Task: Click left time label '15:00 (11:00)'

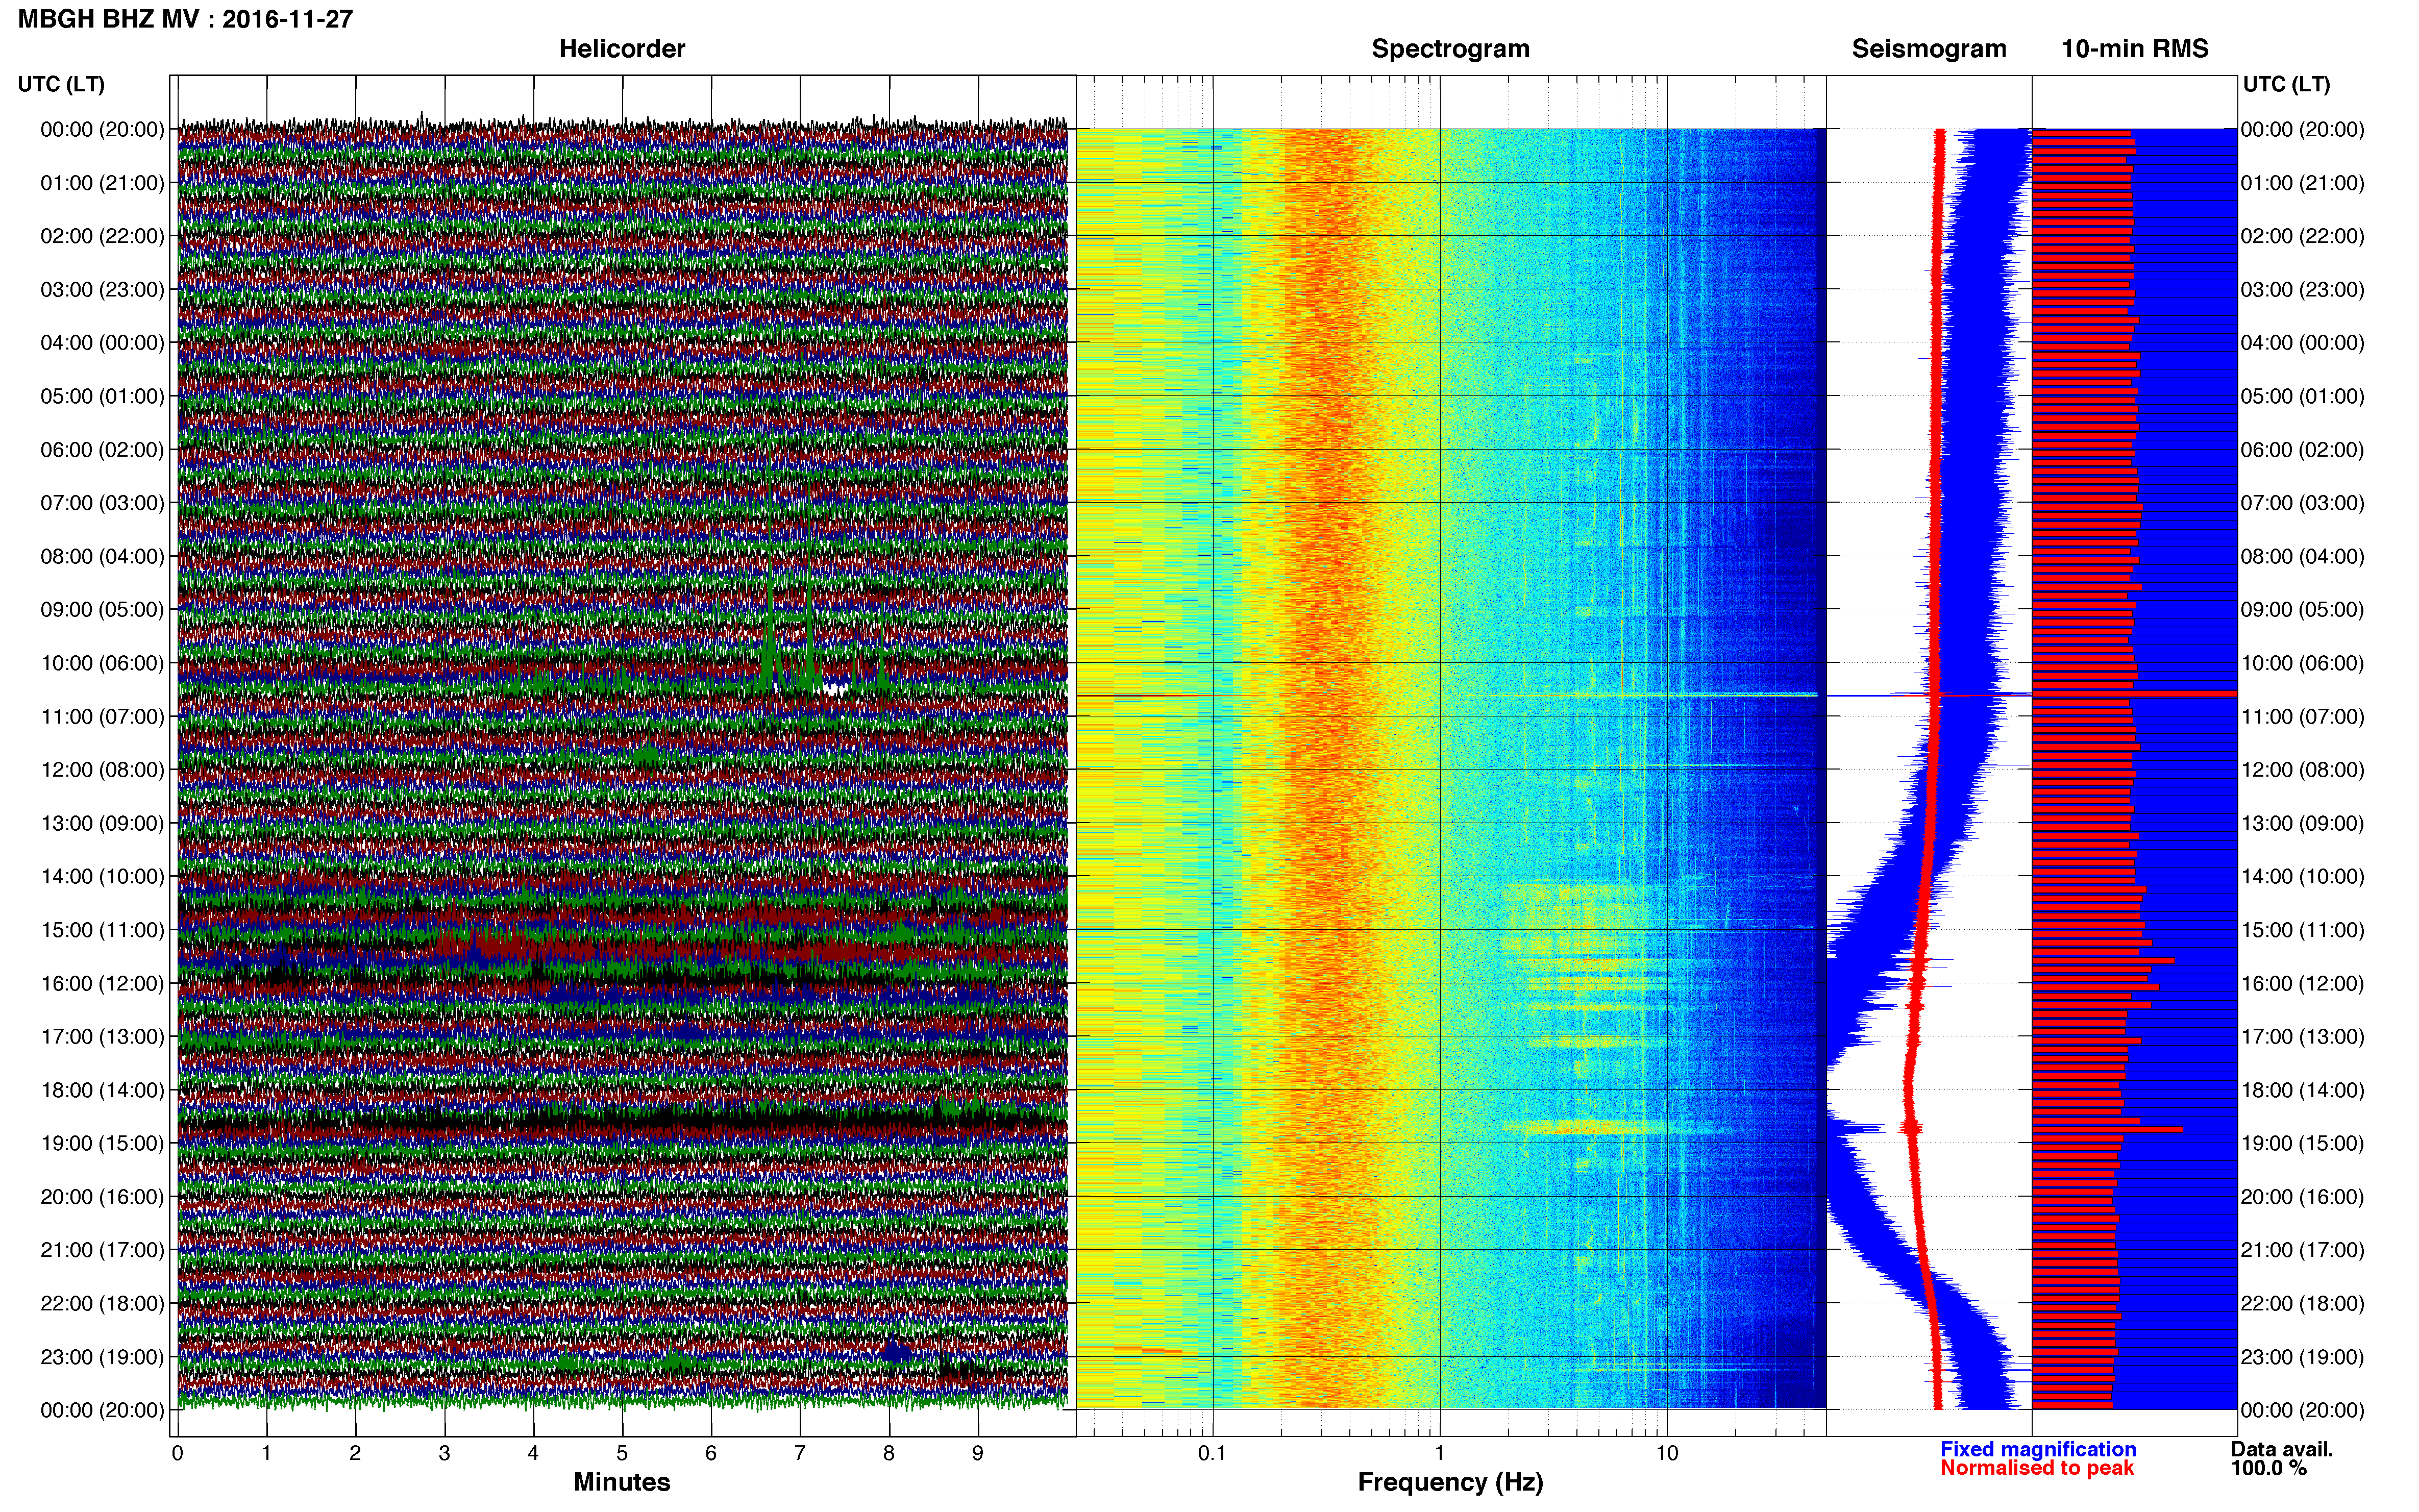Action: [102, 930]
